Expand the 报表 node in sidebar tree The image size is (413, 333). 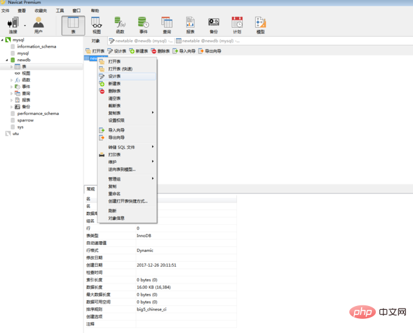[x=12, y=100]
